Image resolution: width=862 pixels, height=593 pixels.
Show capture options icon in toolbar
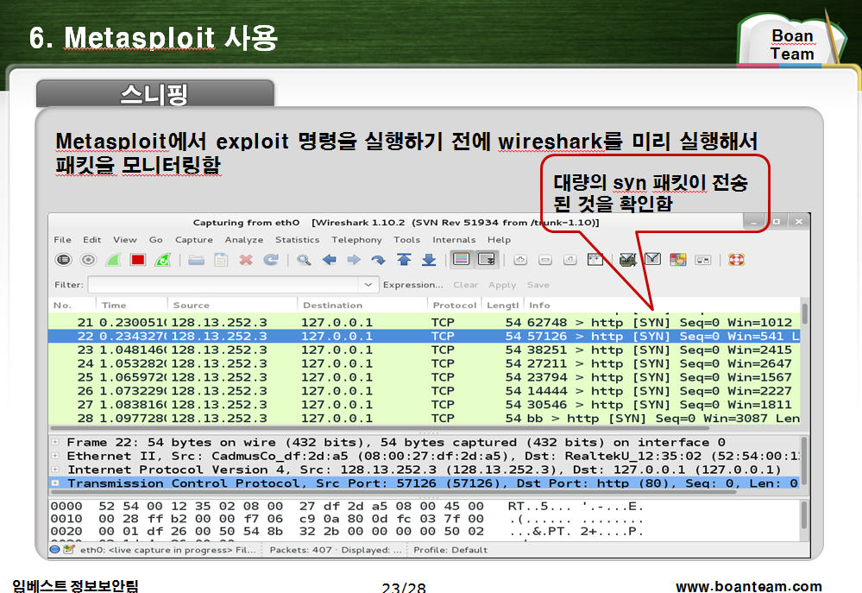88,260
